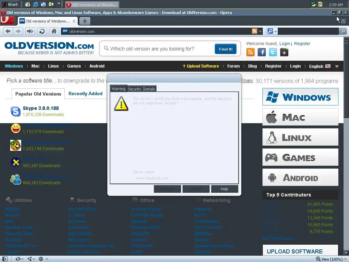Launch Outlook Express from quick launch
Viewport: 349px width, 262px height.
pos(43,4)
